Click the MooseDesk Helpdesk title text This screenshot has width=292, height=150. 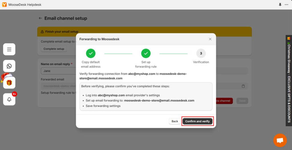click(x=25, y=5)
